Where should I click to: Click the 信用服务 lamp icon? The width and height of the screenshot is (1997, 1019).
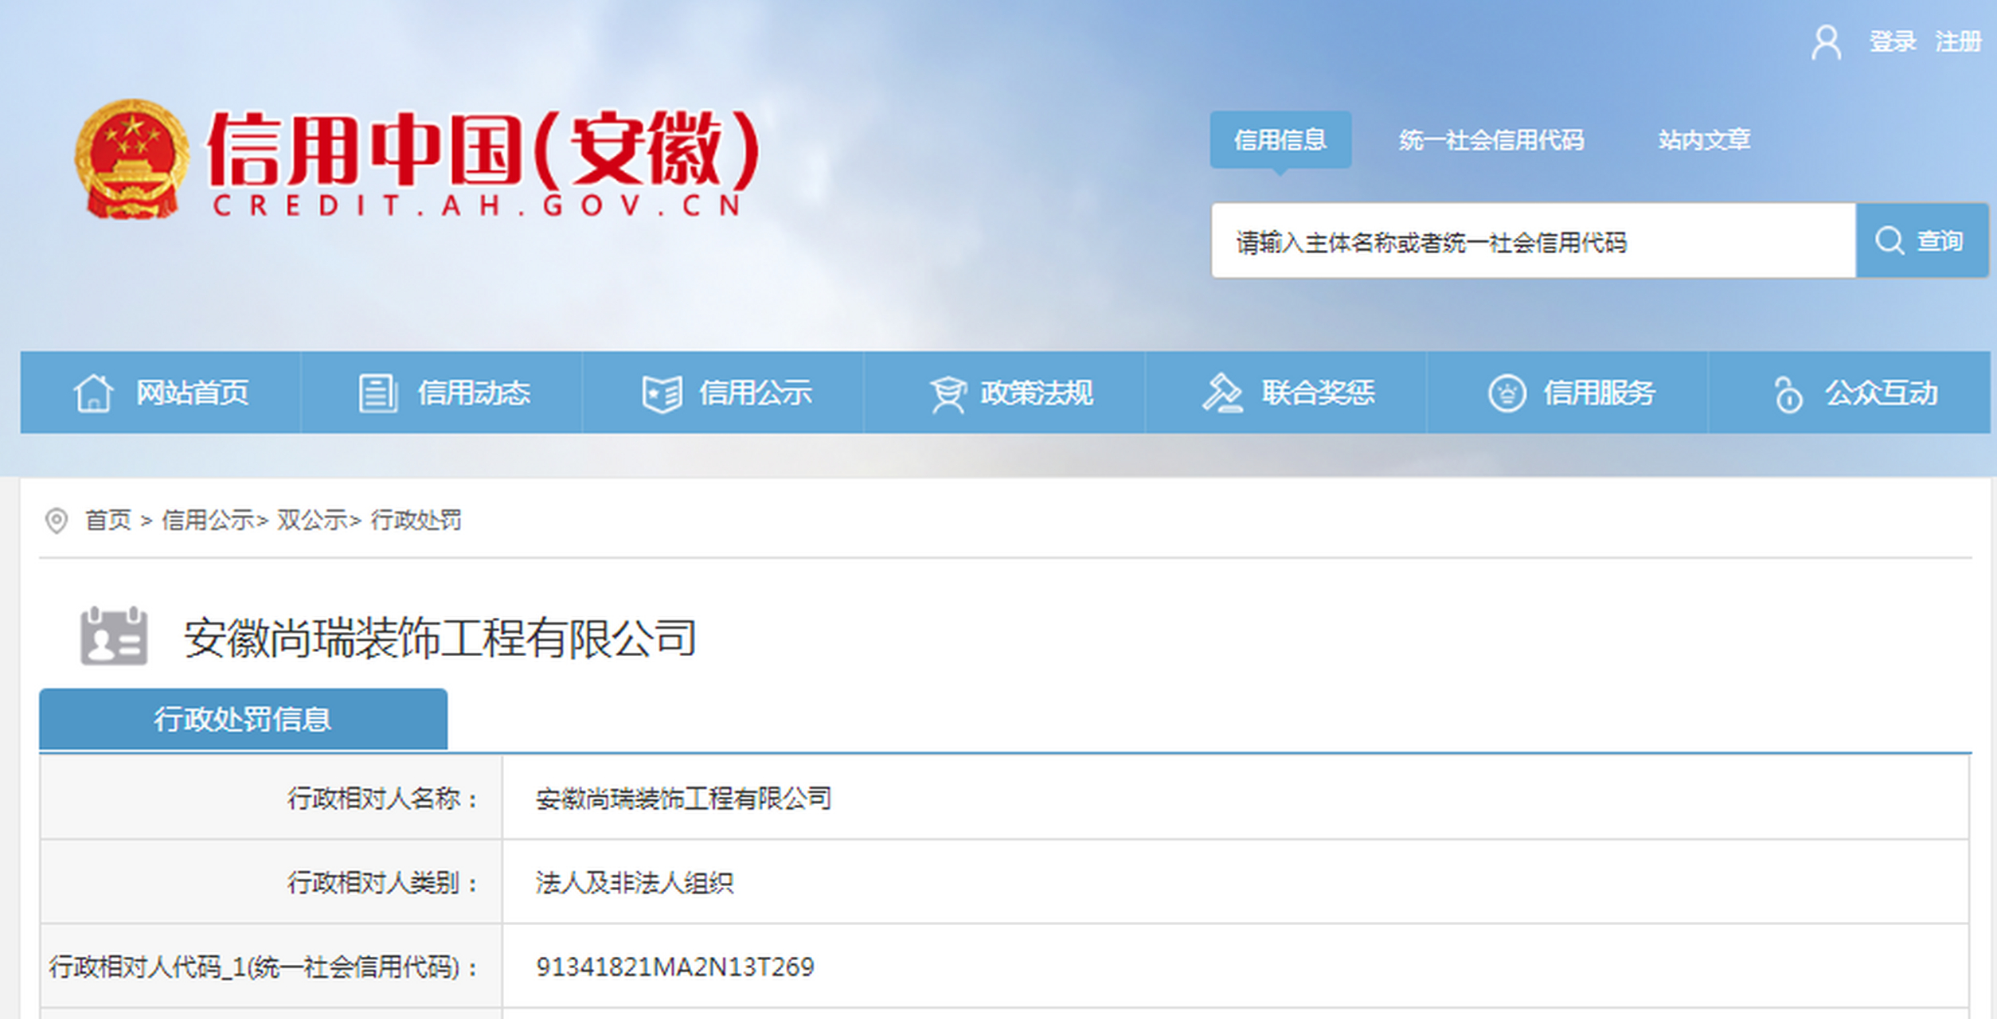click(x=1507, y=392)
